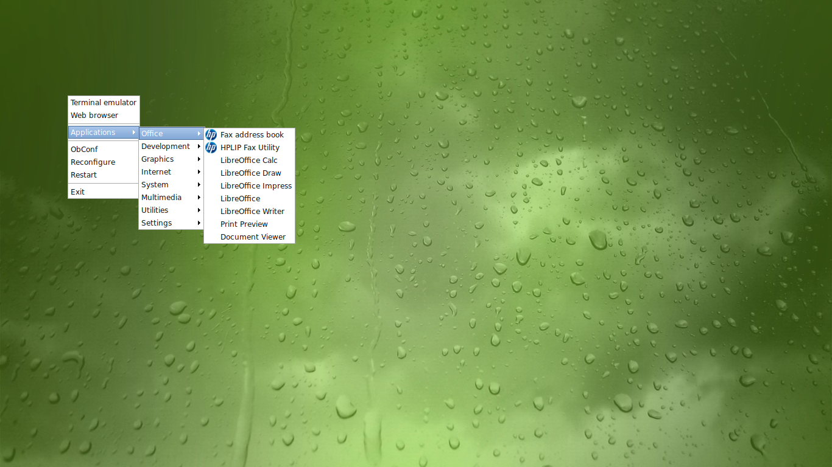This screenshot has width=832, height=467.
Task: Launch Web browser from the menu
Action: (104, 116)
